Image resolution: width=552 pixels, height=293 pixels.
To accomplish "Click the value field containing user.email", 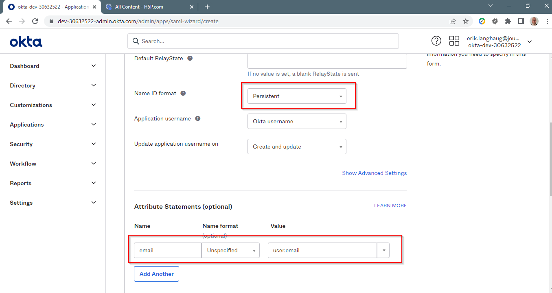I will (x=322, y=250).
